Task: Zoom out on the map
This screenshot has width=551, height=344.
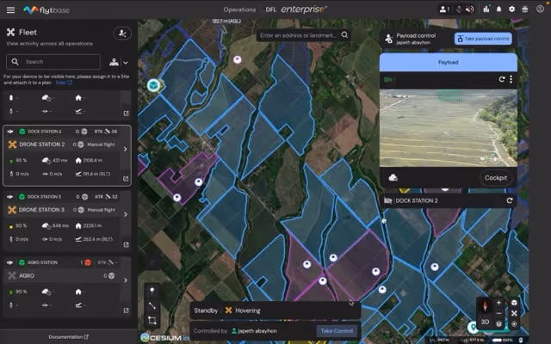Action: (x=499, y=313)
